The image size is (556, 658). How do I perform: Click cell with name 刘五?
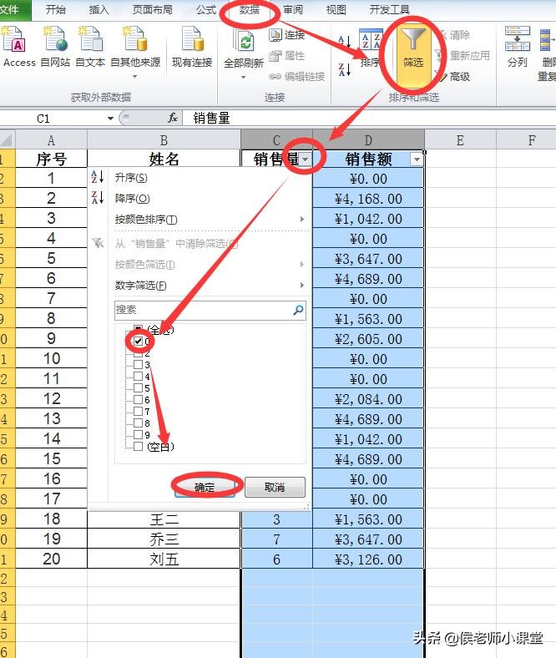pos(164,559)
